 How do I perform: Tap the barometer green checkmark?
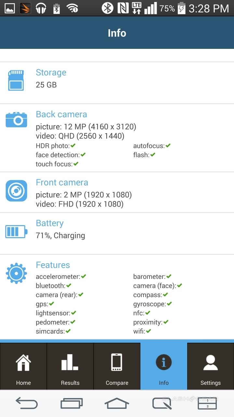pyautogui.click(x=169, y=277)
